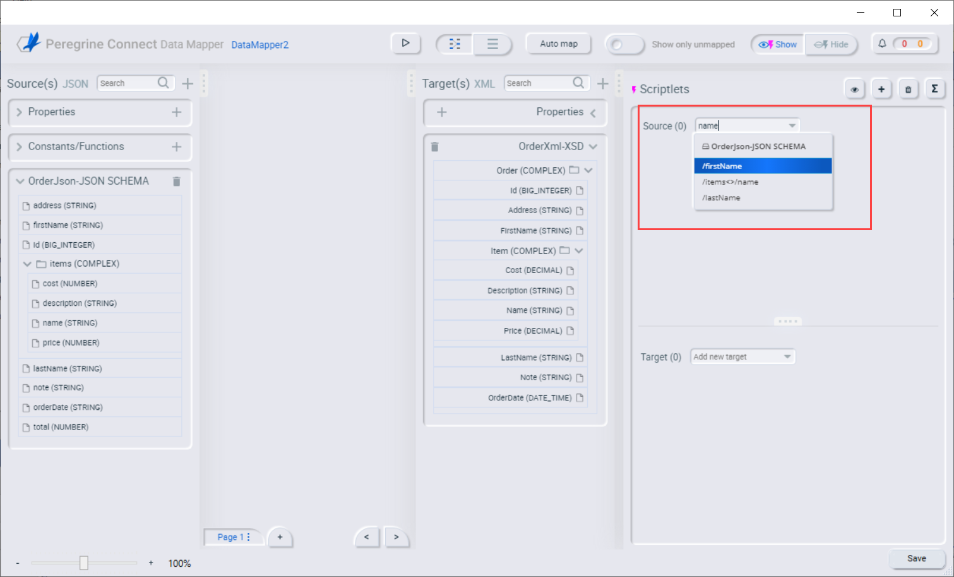Delete the scriptlet with trash icon
This screenshot has height=577, width=954.
[908, 89]
